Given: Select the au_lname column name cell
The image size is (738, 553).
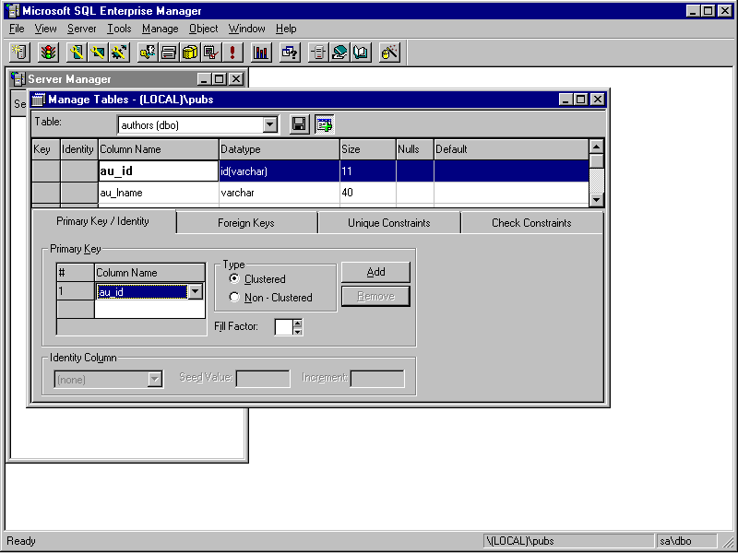Looking at the screenshot, I should pyautogui.click(x=157, y=194).
